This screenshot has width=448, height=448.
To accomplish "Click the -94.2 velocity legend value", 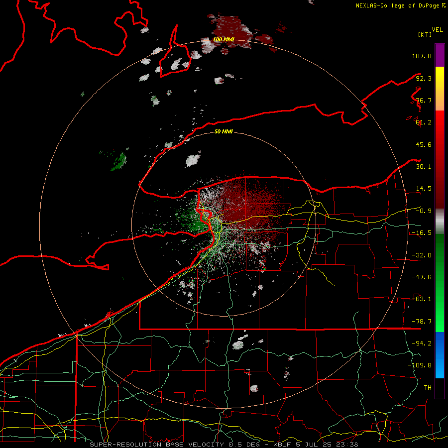I will click(422, 343).
